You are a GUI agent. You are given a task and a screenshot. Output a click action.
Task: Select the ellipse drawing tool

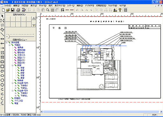[2, 75]
